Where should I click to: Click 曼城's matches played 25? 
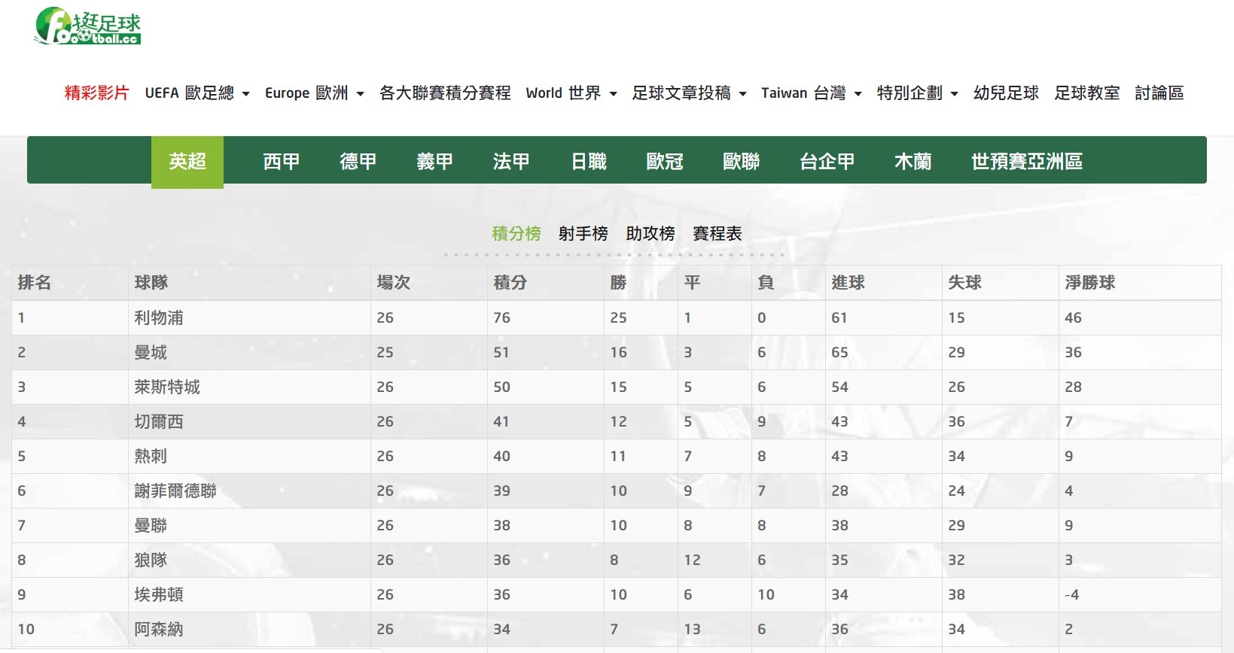coord(385,353)
